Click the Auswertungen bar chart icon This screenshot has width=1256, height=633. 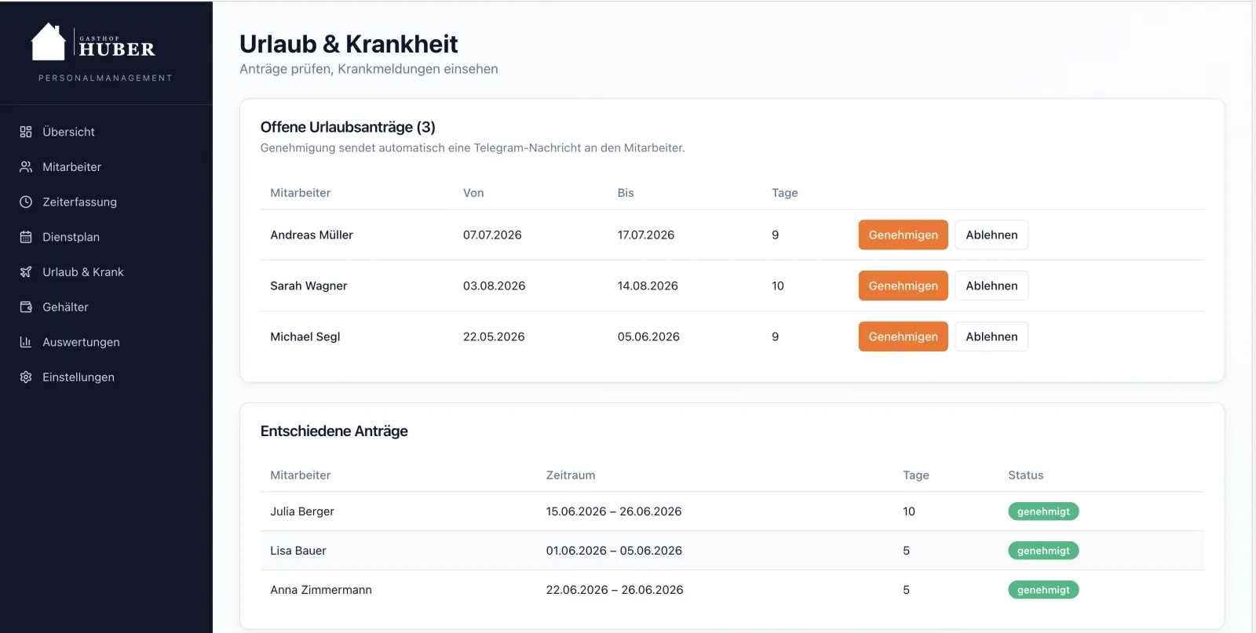point(26,342)
